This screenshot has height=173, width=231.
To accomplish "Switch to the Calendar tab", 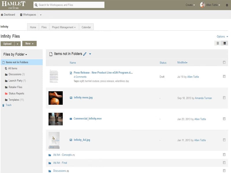I will 86,27.
